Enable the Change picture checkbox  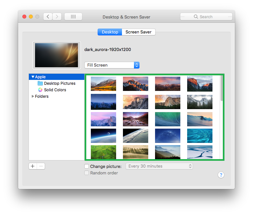click(x=87, y=166)
